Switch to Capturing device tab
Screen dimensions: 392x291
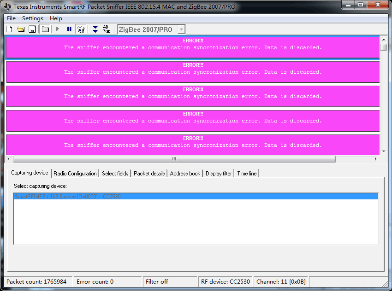click(30, 173)
